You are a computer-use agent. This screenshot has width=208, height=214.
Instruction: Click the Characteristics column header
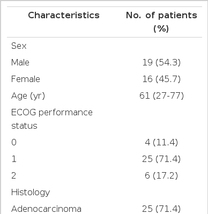(x=64, y=15)
